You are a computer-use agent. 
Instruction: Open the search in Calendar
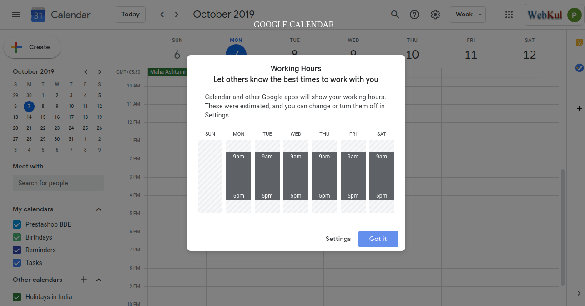click(395, 14)
